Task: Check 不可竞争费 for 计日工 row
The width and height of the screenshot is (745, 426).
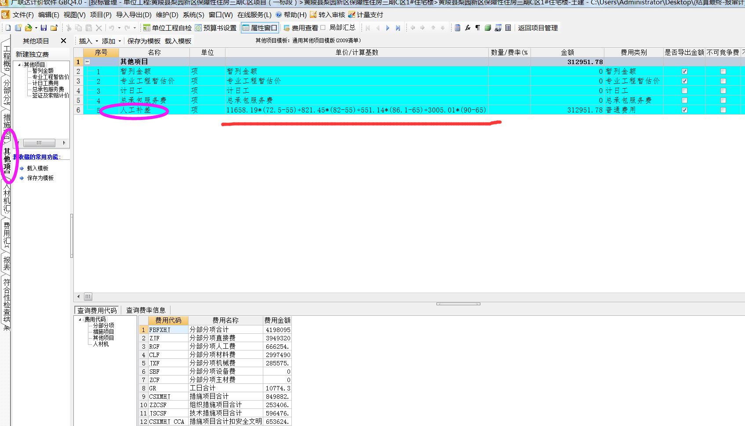Action: (x=723, y=90)
